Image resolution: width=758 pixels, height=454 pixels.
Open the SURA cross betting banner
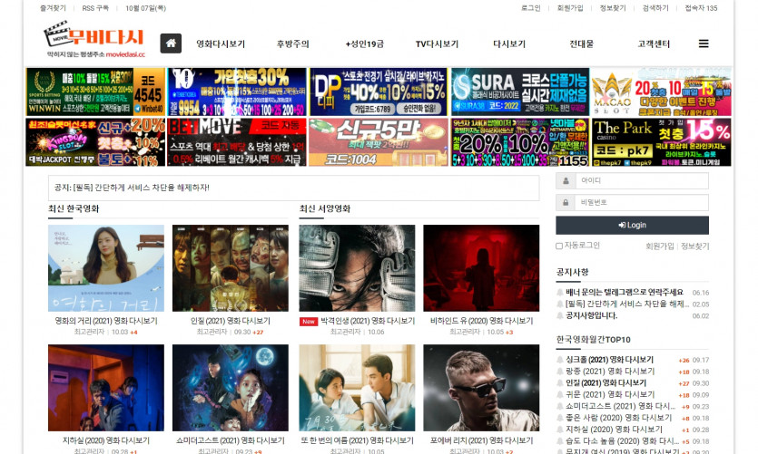pos(518,92)
